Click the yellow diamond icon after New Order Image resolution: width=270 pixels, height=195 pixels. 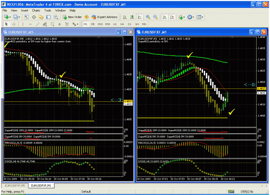(86, 17)
